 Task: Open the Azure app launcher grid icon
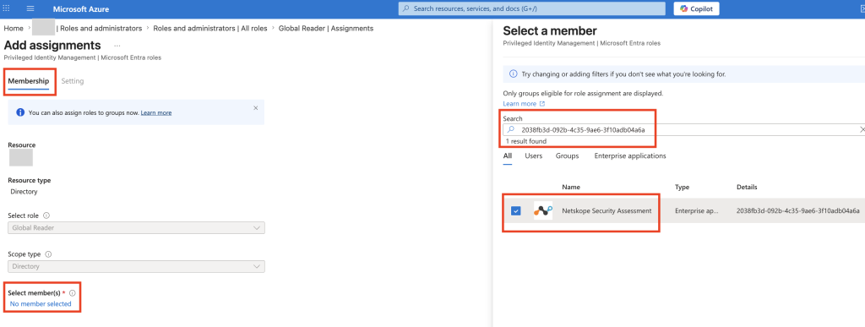(7, 8)
